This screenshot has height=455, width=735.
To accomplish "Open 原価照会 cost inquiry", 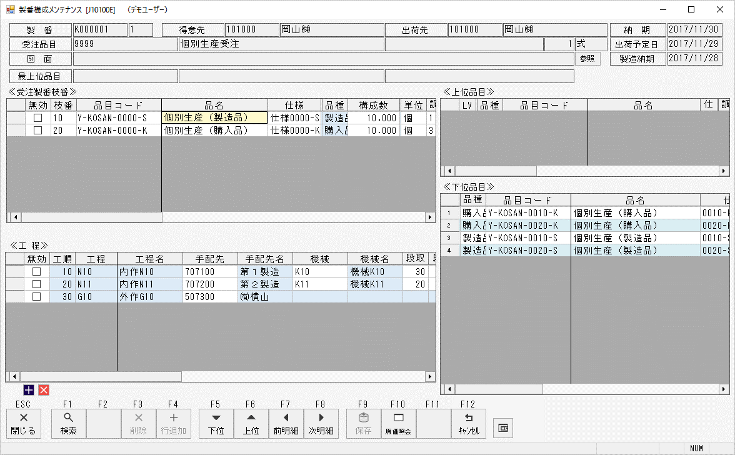I will (x=398, y=424).
